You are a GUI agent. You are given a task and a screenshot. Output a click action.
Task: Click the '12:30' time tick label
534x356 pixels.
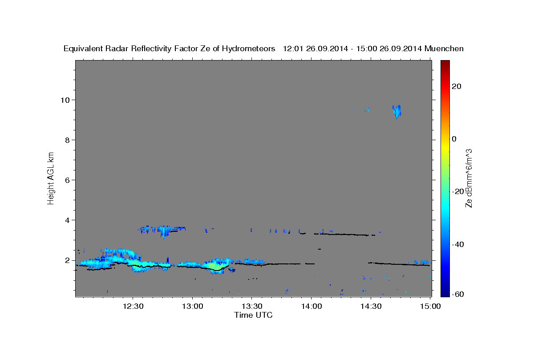pyautogui.click(x=133, y=306)
